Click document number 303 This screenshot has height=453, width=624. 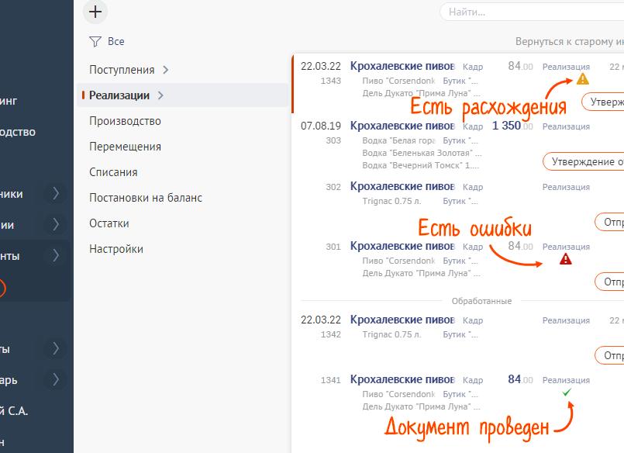(333, 140)
